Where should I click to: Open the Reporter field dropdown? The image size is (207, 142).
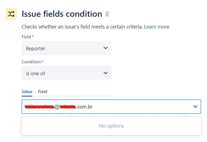click(67, 48)
